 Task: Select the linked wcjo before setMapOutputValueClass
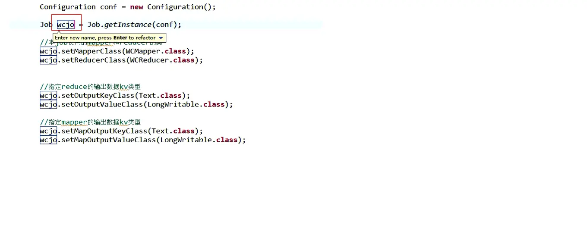[x=48, y=140]
